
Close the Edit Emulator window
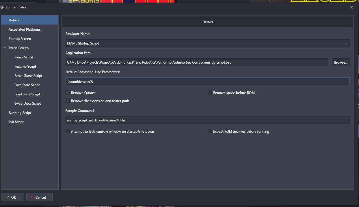[x=351, y=7]
